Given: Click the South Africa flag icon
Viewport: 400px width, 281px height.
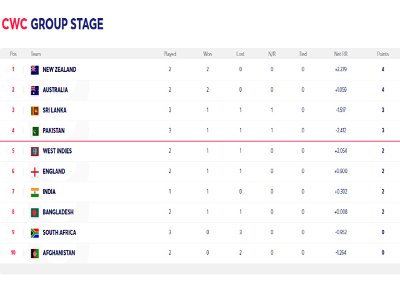Looking at the screenshot, I should point(35,233).
